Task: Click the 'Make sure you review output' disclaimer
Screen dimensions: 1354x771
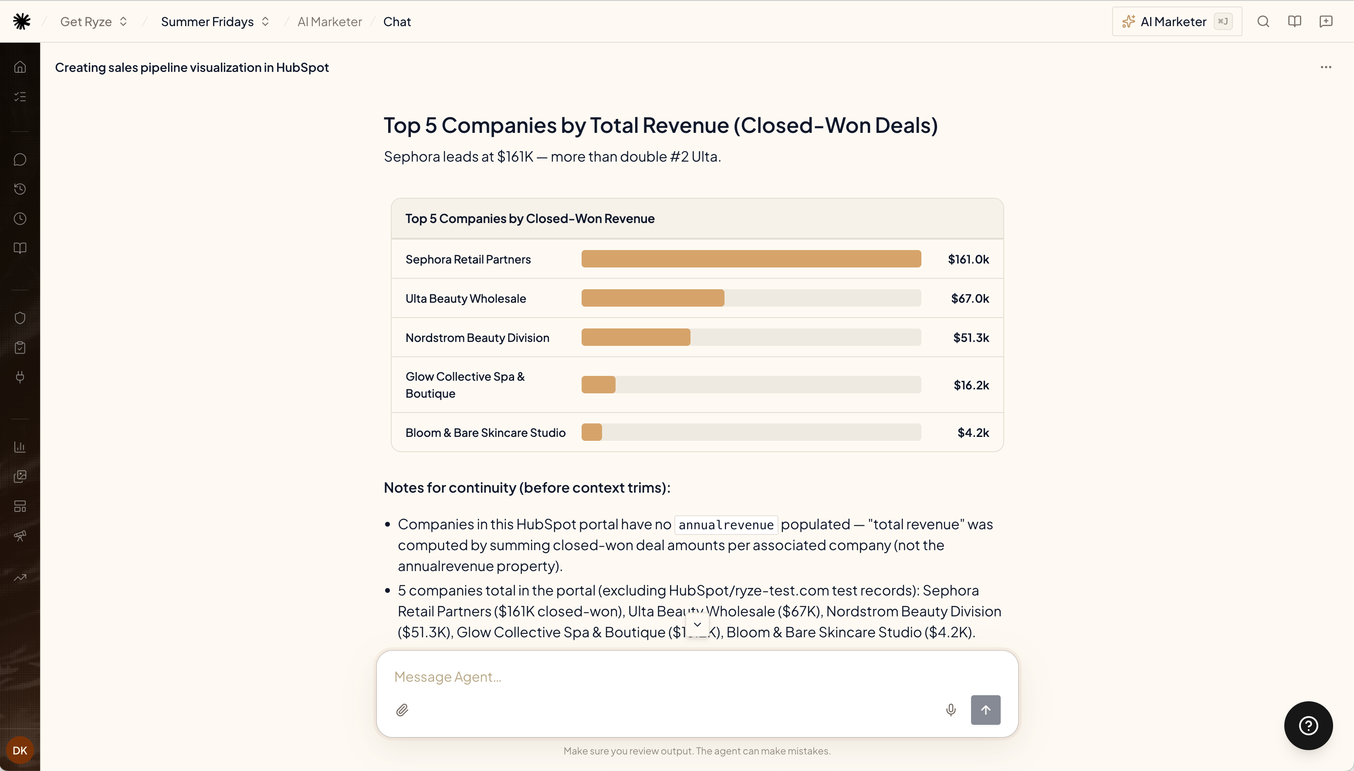Action: 697,751
